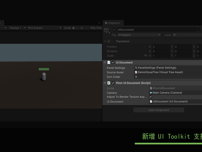The image size is (202, 152).
Task: Click the GameObject cube icon in Inspector
Action: pos(106,30)
